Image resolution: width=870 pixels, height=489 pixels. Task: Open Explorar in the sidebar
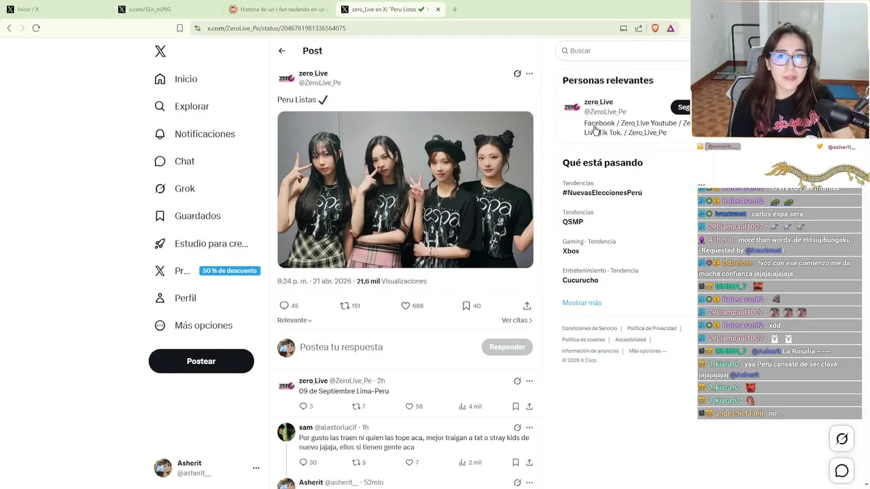click(x=181, y=107)
